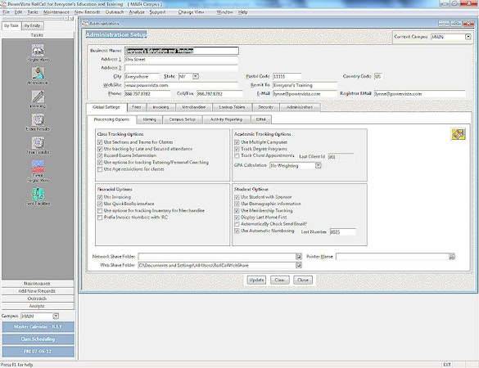The image size is (479, 368).
Task: Click the yellow tools icon in settings
Action: pyautogui.click(x=458, y=134)
